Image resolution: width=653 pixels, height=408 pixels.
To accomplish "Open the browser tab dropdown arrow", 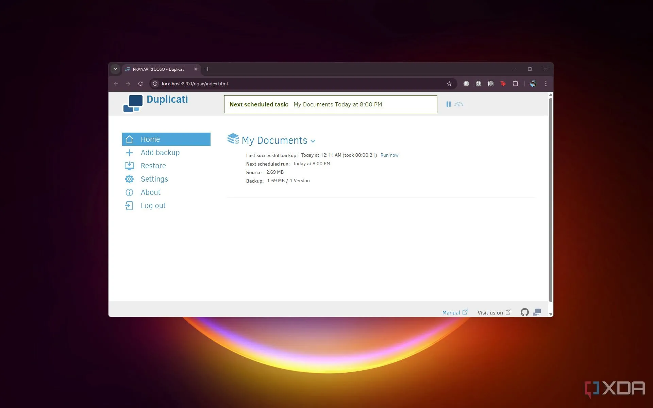I will [115, 69].
